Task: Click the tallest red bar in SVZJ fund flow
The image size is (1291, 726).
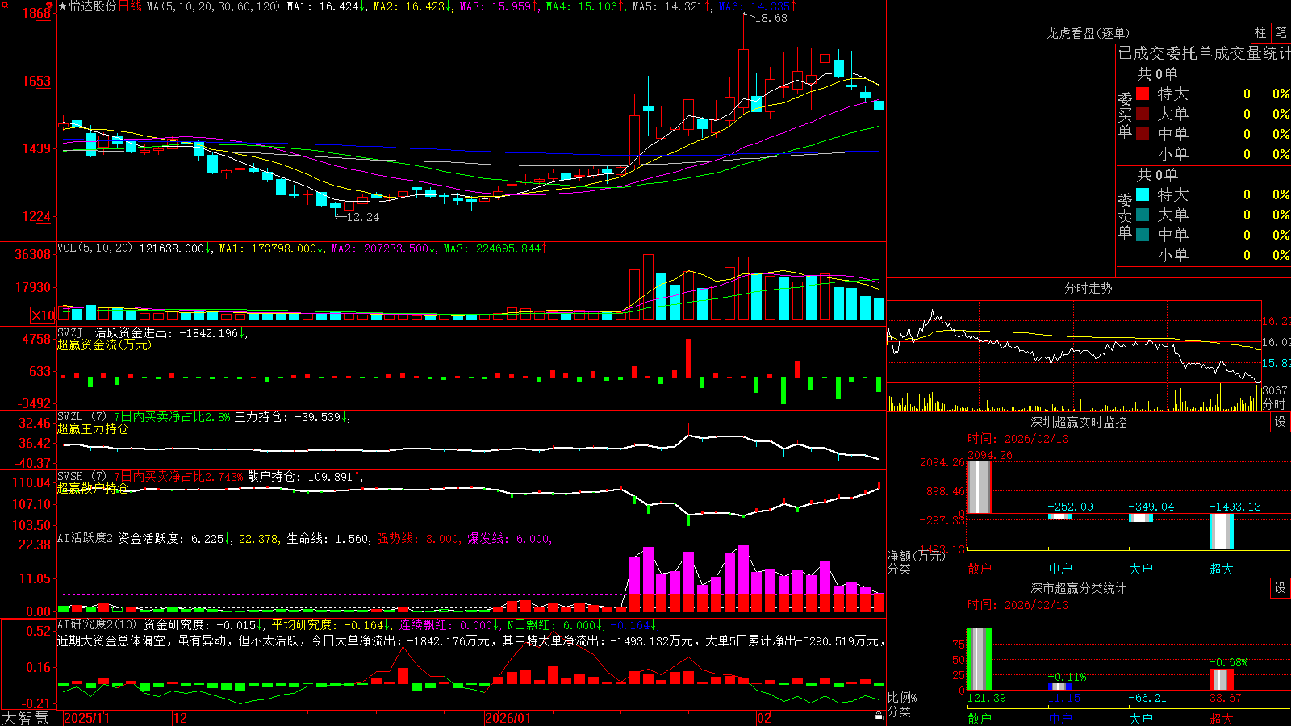Action: pyautogui.click(x=688, y=358)
